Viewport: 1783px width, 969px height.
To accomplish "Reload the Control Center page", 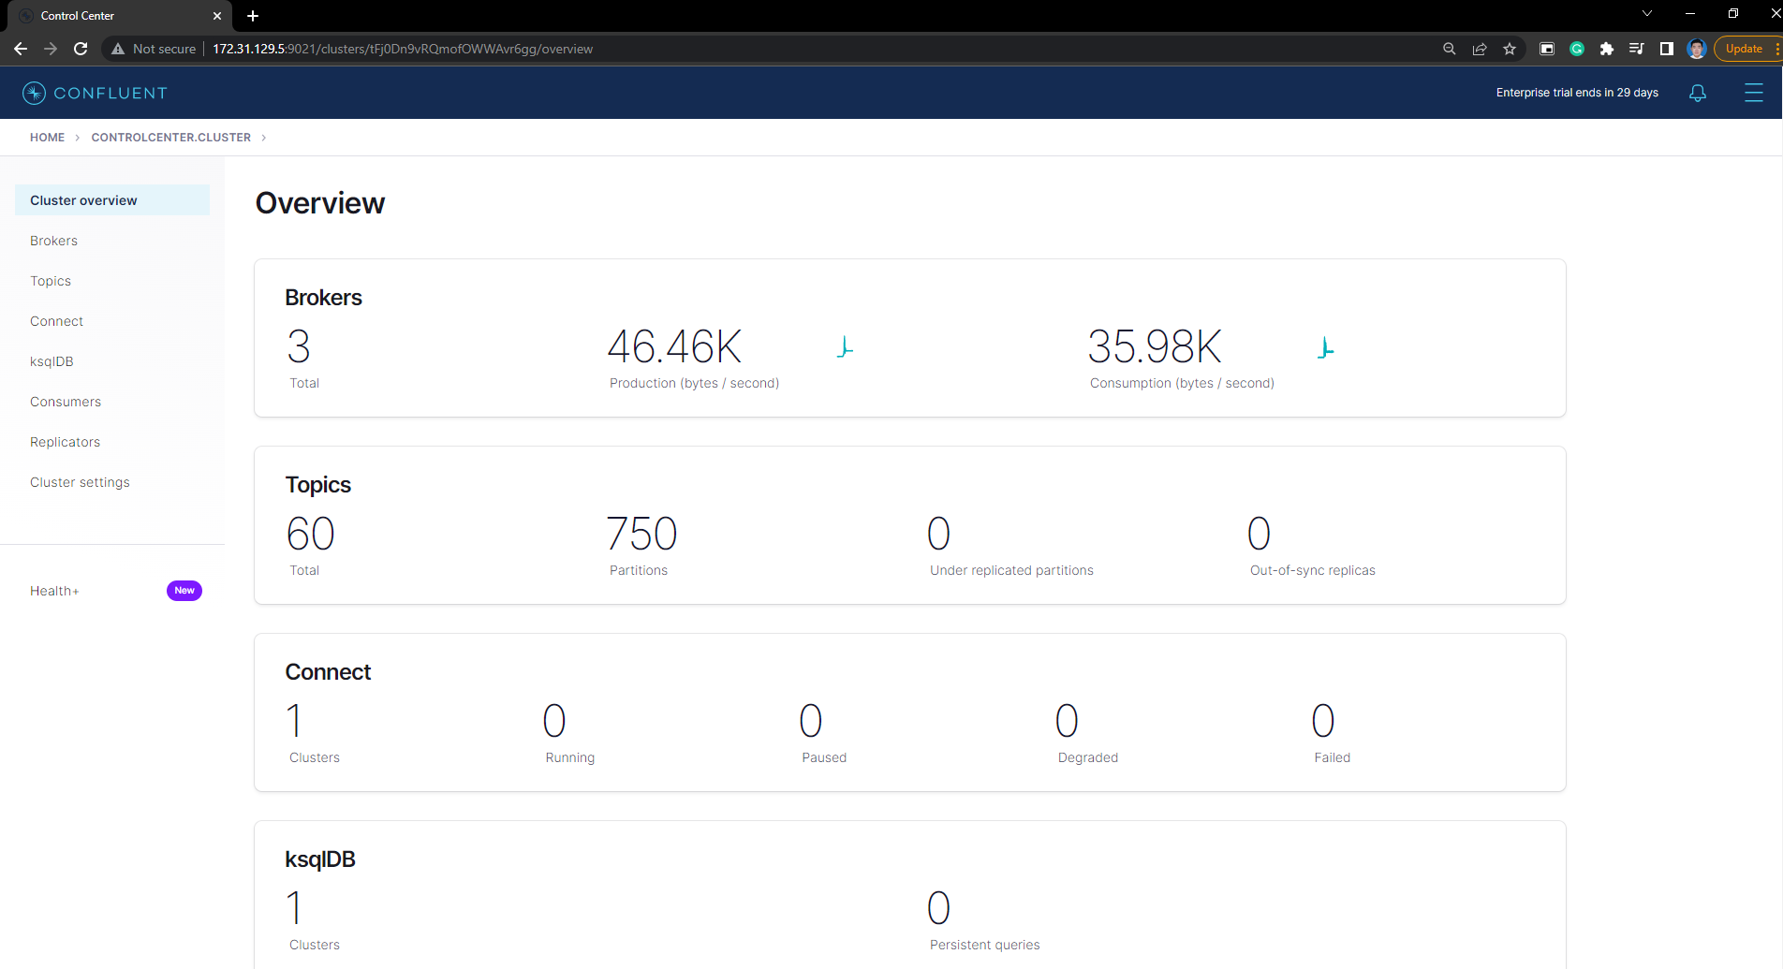I will coord(81,49).
